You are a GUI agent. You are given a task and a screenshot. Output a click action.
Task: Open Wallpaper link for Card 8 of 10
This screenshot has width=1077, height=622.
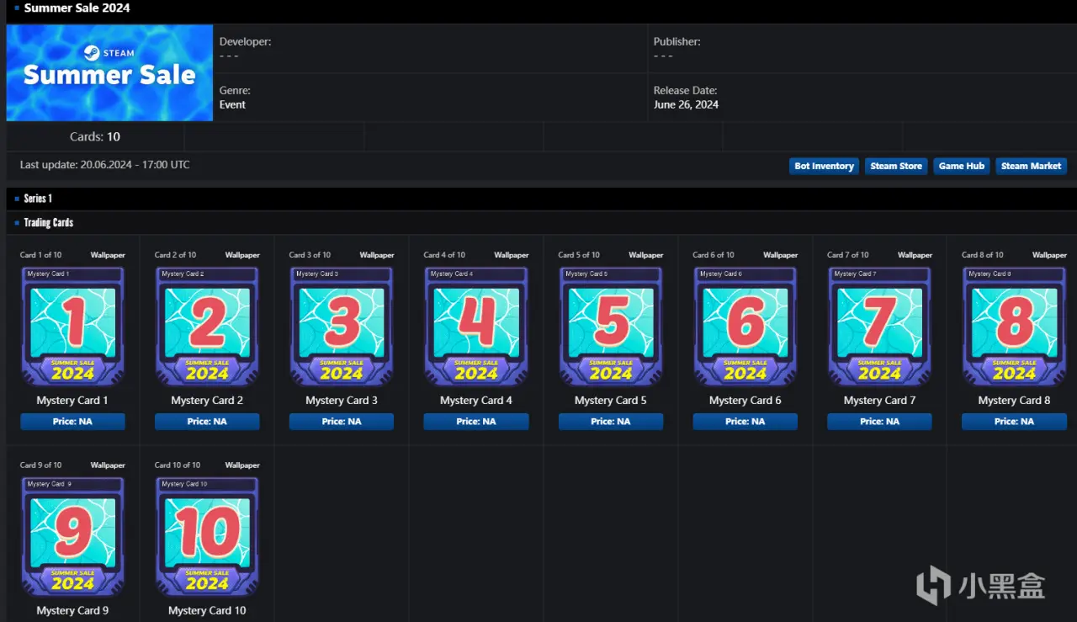[x=1050, y=255]
